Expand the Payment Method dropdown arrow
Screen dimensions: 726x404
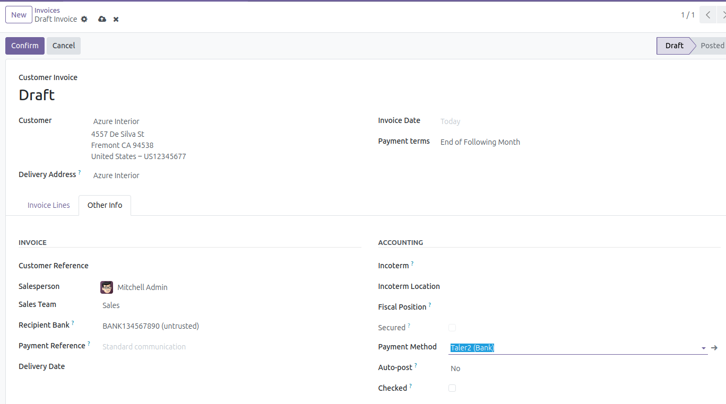point(703,348)
